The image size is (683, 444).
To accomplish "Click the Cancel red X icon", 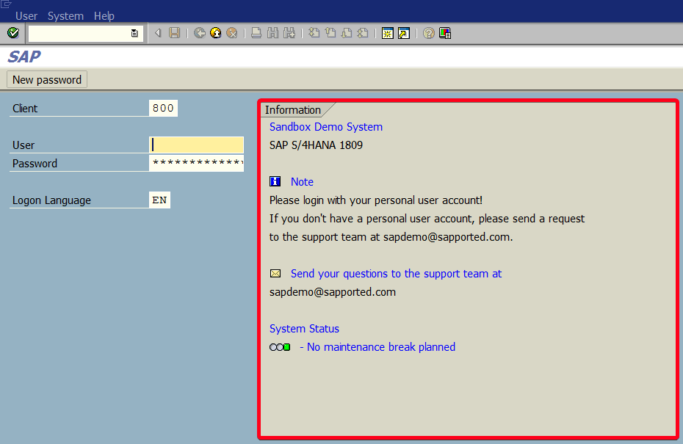I will (x=231, y=33).
